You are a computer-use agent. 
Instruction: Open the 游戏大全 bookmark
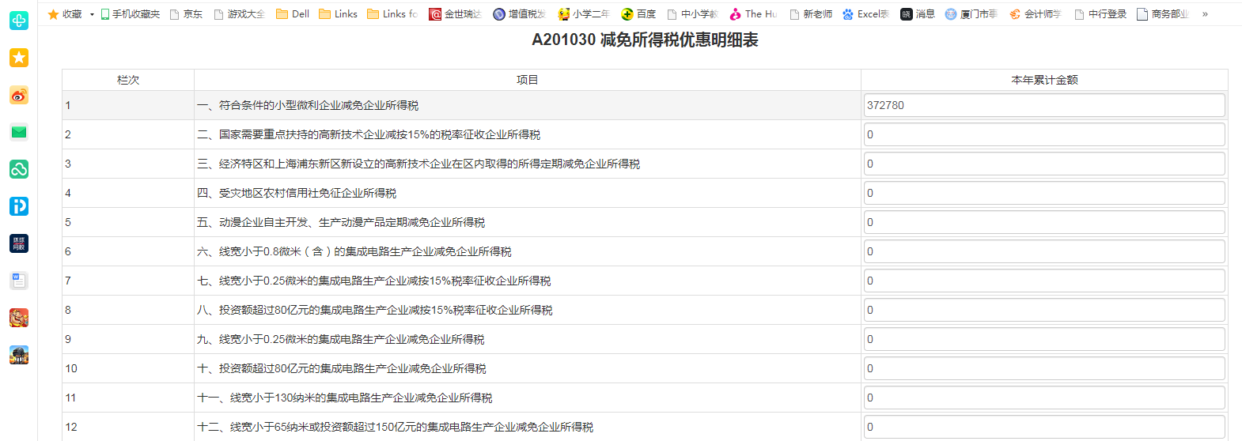click(x=240, y=14)
